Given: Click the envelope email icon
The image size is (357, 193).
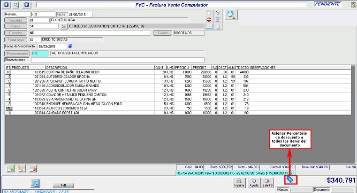Looking at the screenshot, I should coord(209,27).
